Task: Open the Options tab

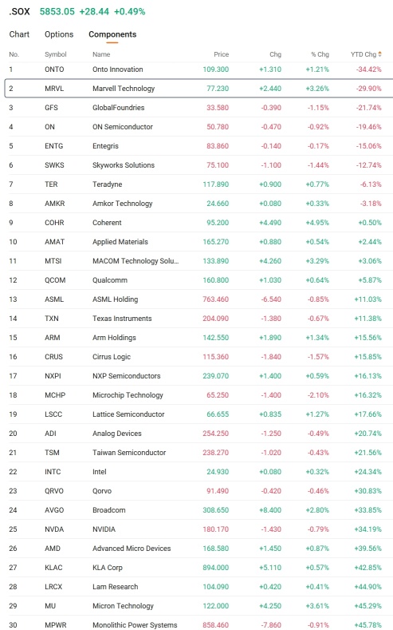Action: click(x=59, y=34)
